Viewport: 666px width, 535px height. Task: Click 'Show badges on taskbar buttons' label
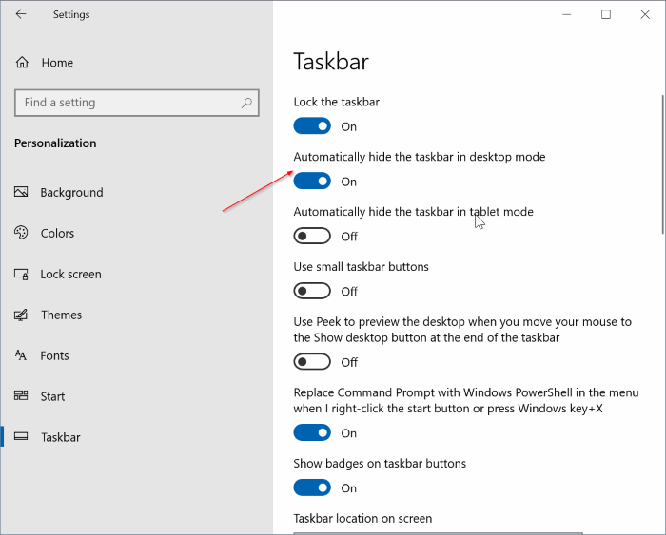pos(380,464)
